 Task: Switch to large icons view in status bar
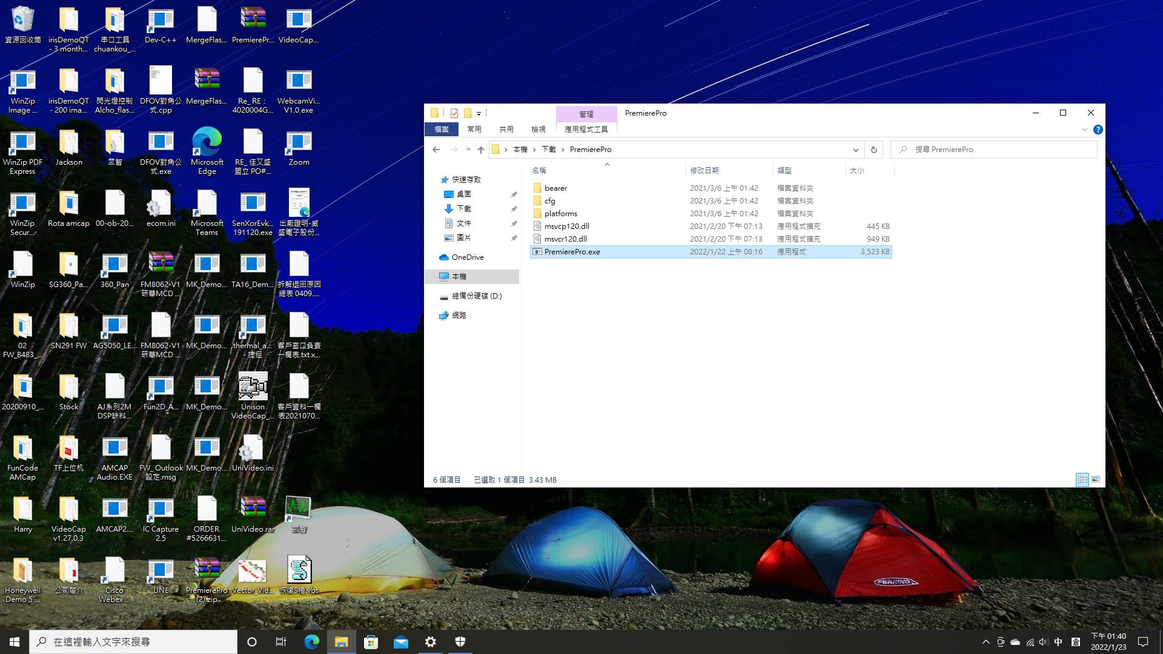point(1096,480)
